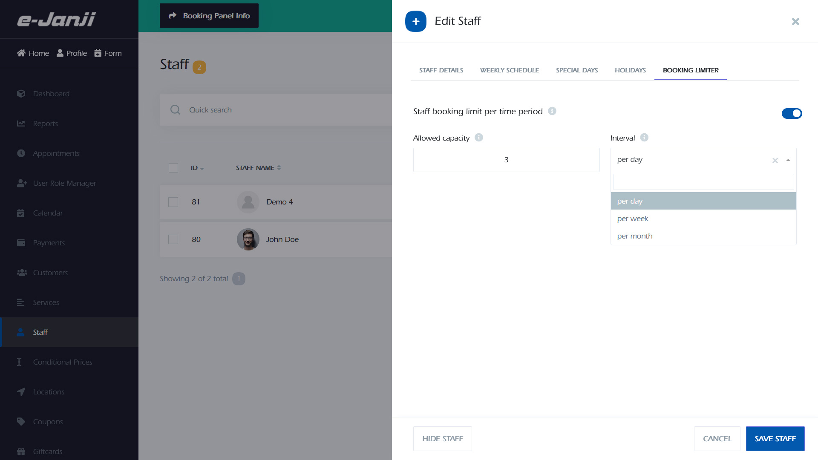Open the Dashboard sidebar icon
Viewport: 818px width, 460px height.
(x=21, y=94)
